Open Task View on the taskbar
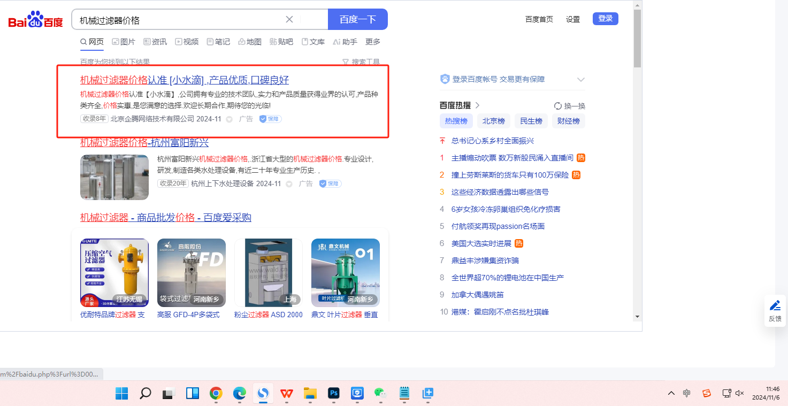 [x=169, y=394]
